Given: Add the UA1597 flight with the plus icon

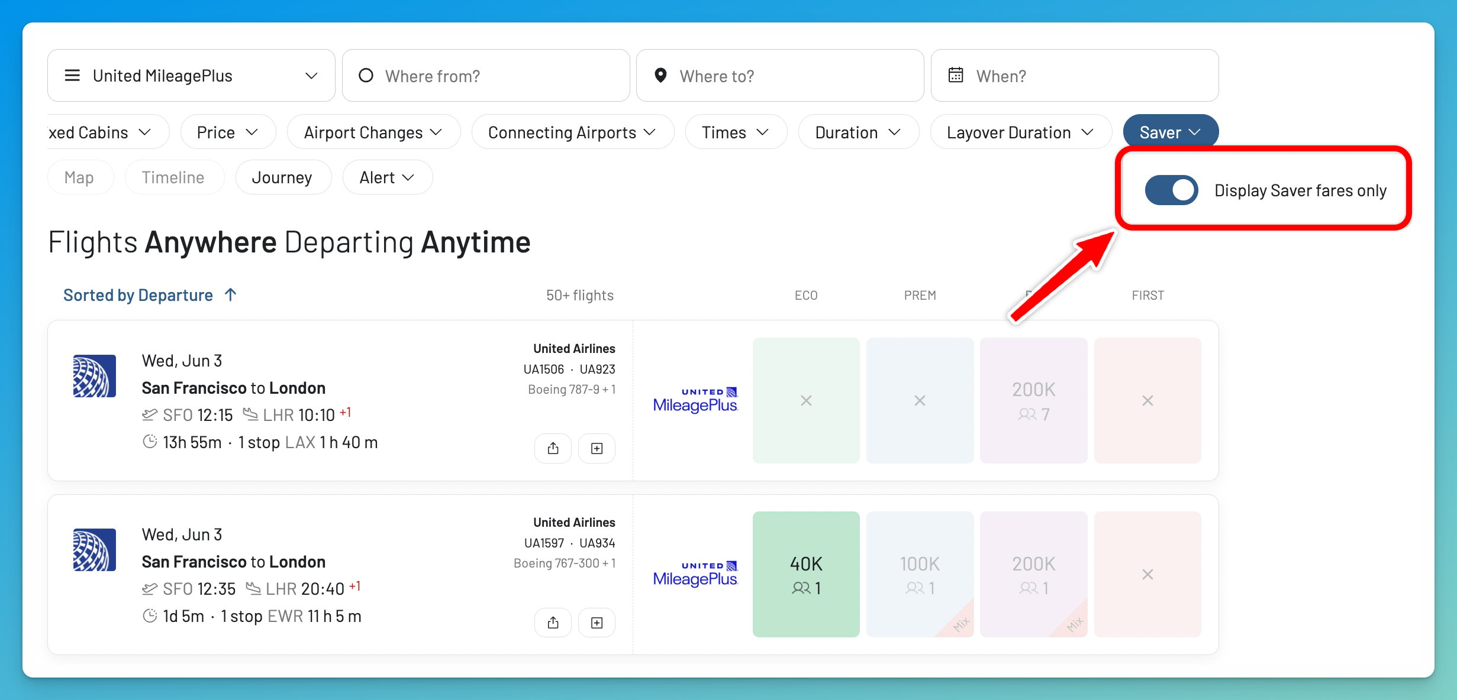Looking at the screenshot, I should coord(597,623).
